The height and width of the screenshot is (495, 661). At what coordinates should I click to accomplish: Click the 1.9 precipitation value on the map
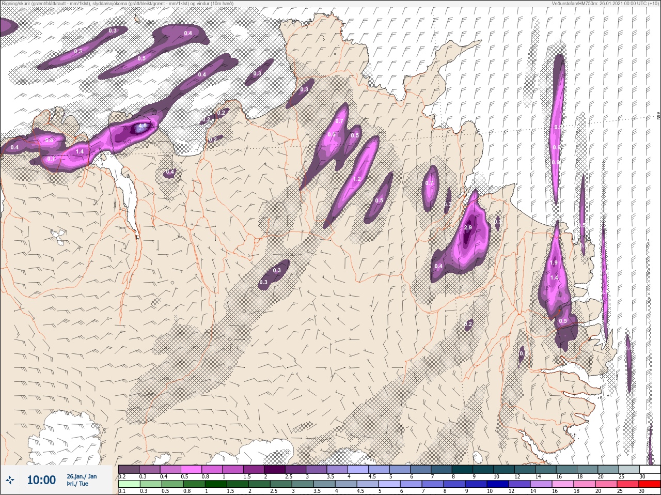tap(554, 262)
